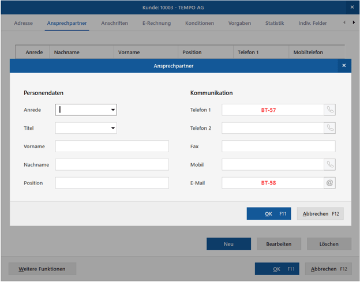Click the Fax input field
This screenshot has height=282, width=360.
tap(278, 146)
